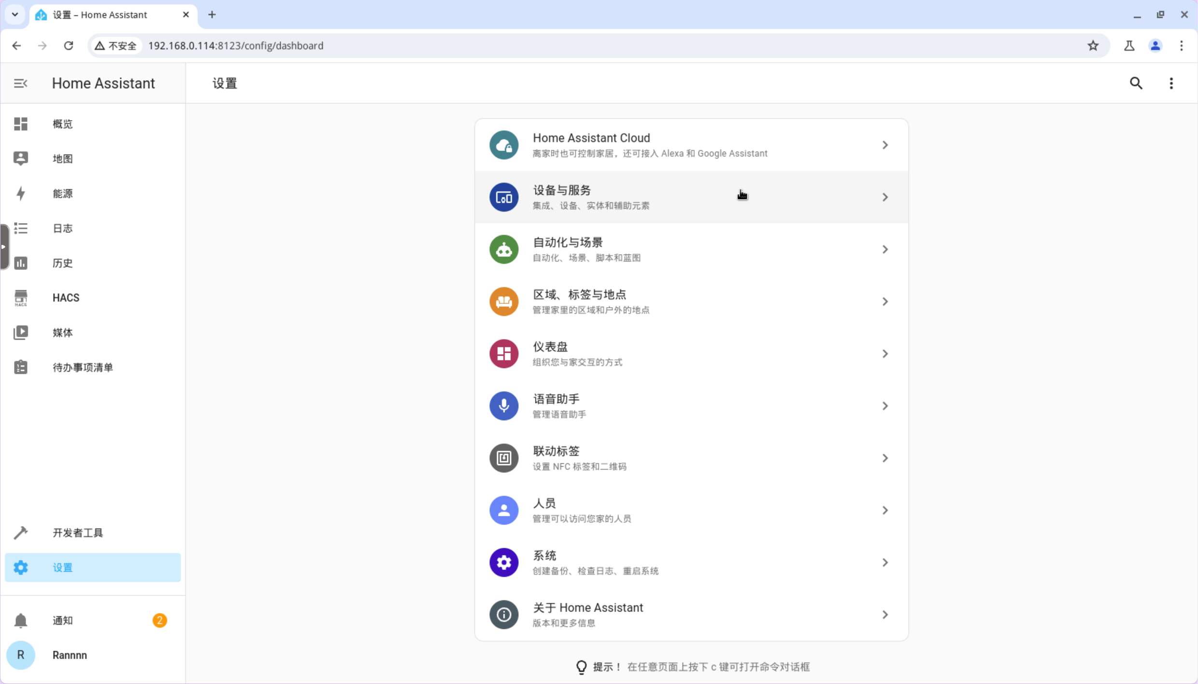The height and width of the screenshot is (684, 1198).
Task: Click the Energy lightning bolt icon
Action: click(x=20, y=194)
